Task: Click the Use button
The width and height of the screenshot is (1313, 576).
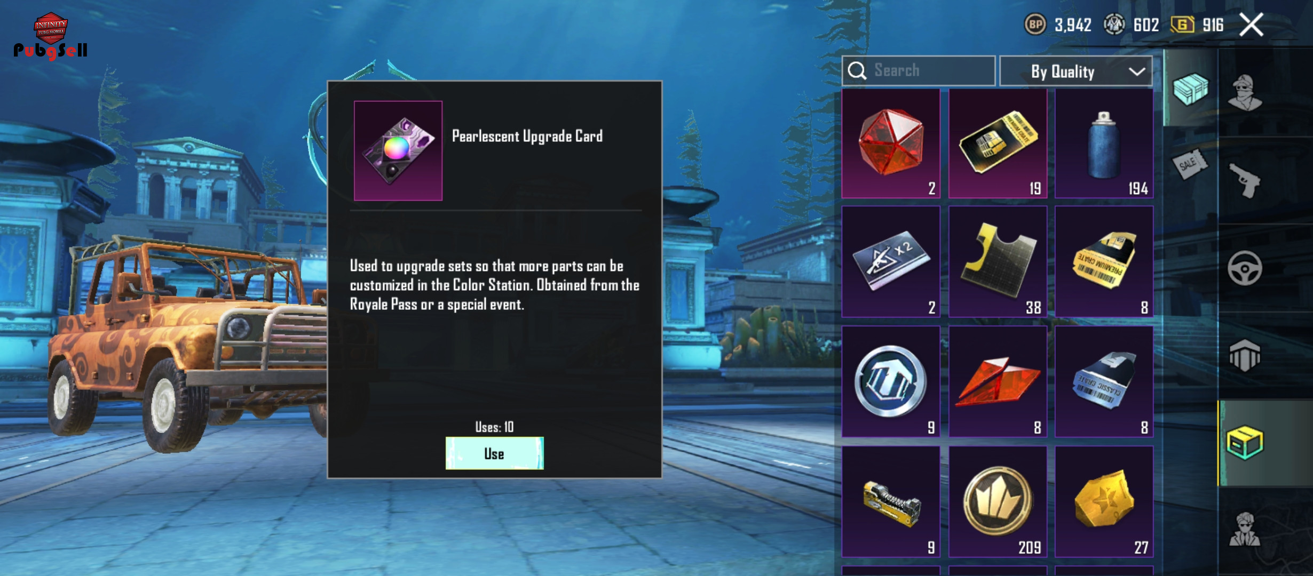Action: 494,453
